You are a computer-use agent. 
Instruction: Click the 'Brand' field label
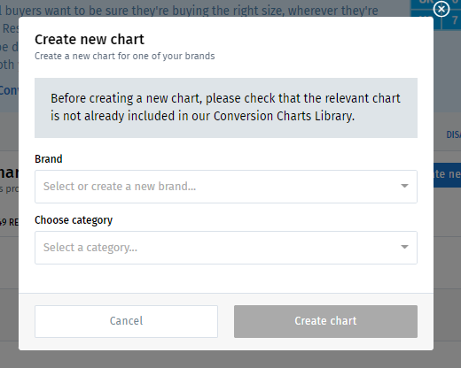coord(49,159)
